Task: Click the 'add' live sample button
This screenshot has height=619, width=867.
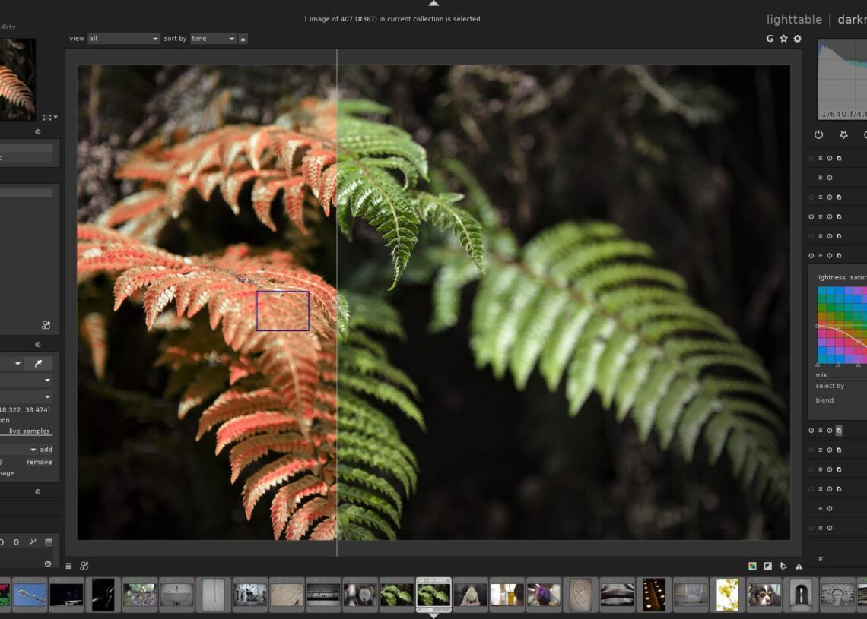Action: (x=46, y=450)
